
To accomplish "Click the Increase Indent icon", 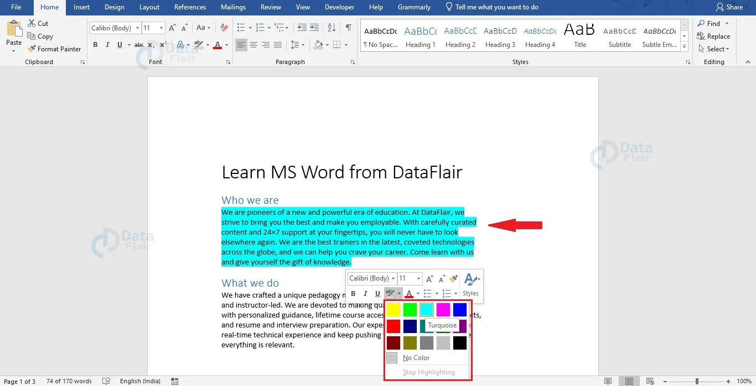I will [314, 28].
